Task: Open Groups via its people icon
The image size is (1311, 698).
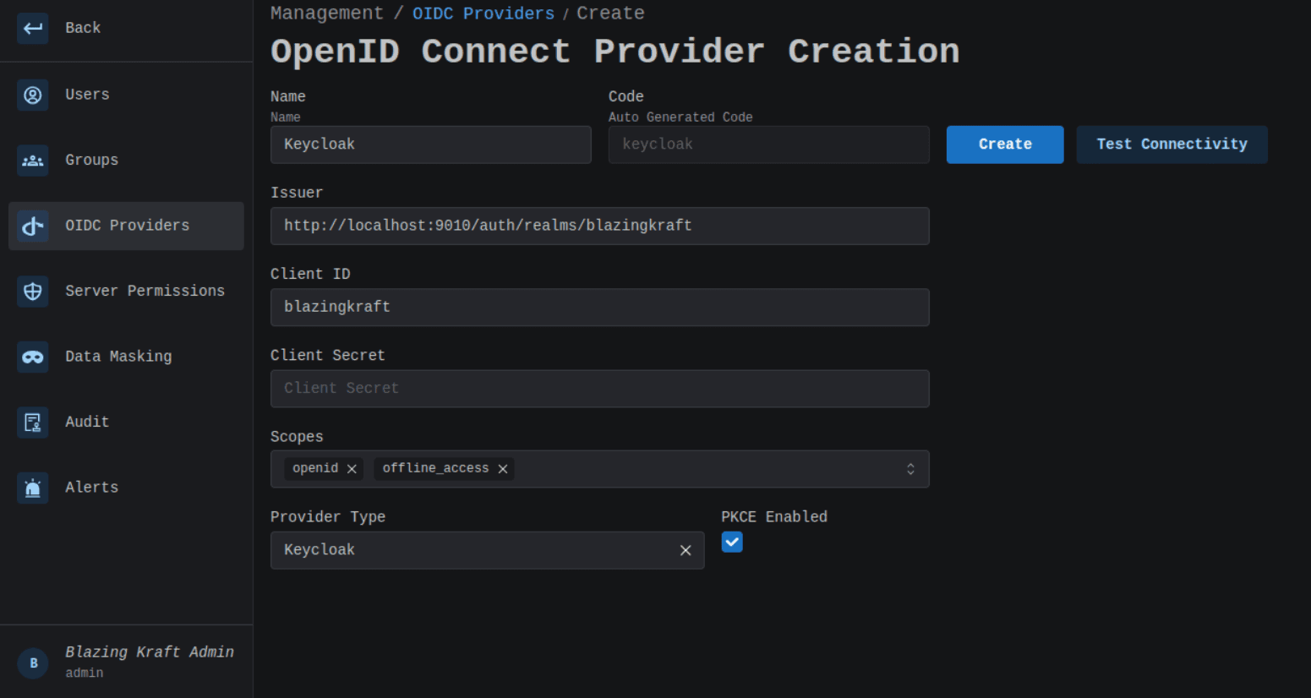Action: [33, 161]
